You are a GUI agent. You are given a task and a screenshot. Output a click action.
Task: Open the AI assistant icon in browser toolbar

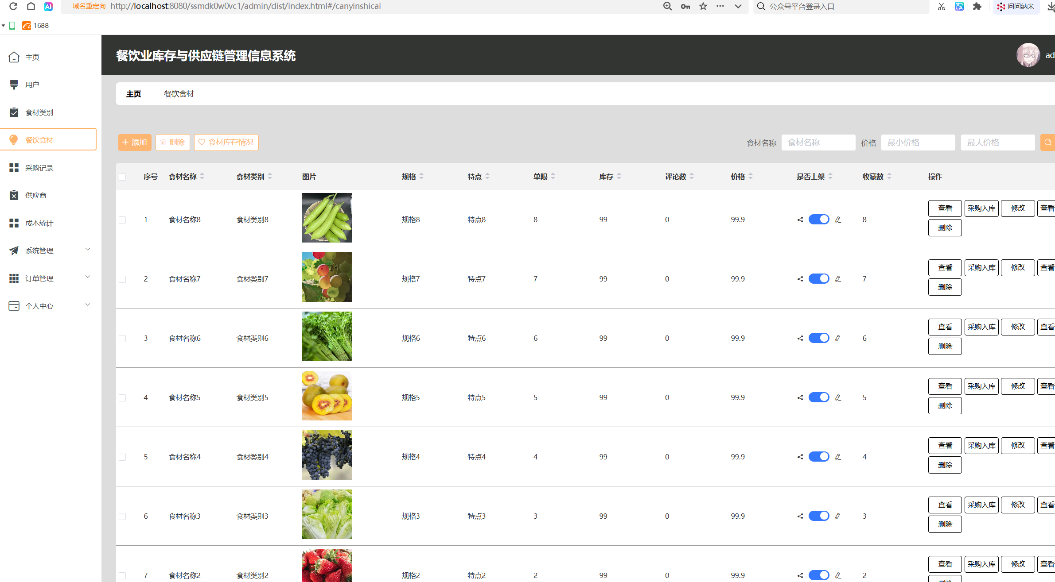(x=48, y=6)
